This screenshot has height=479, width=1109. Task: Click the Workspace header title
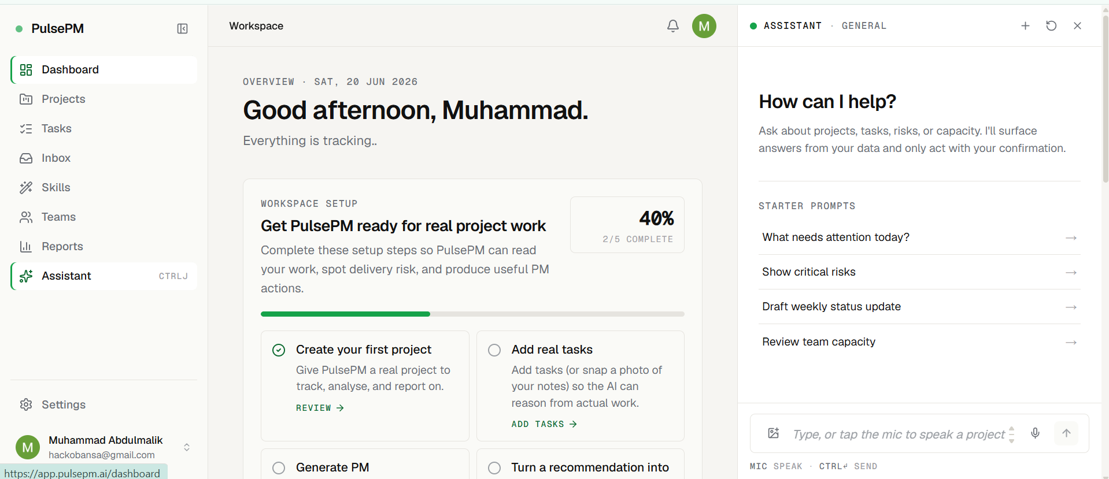(x=256, y=26)
